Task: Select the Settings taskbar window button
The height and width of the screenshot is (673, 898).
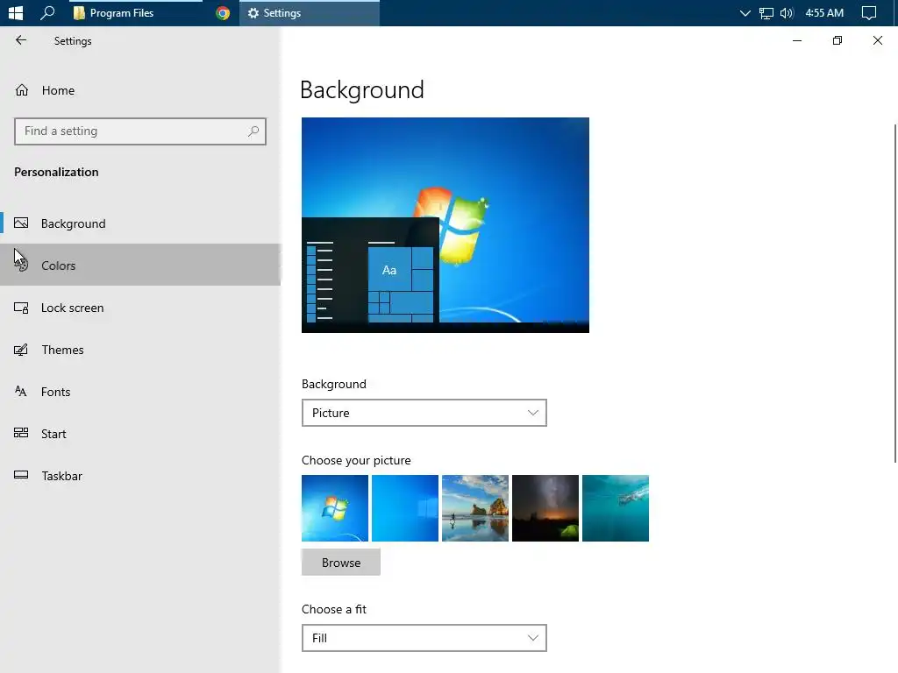Action: (x=310, y=12)
